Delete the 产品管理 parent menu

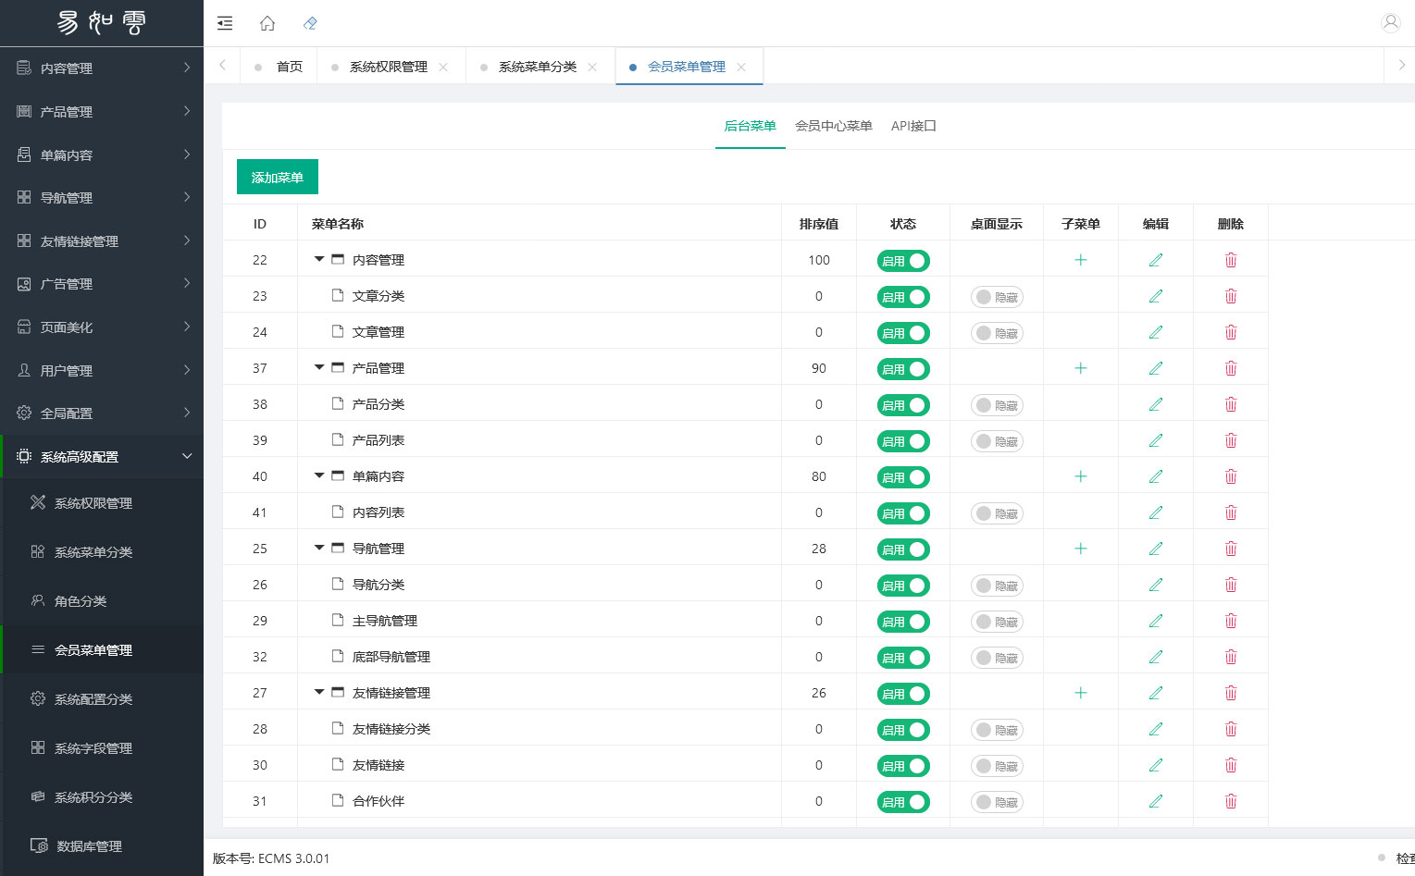1231,368
